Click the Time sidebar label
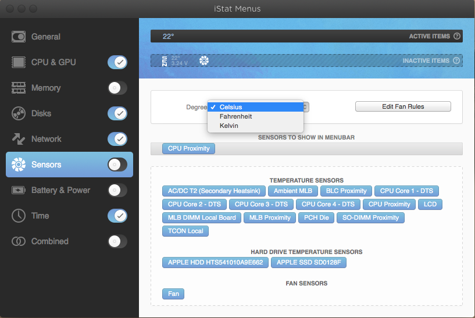The width and height of the screenshot is (475, 318). (x=40, y=216)
